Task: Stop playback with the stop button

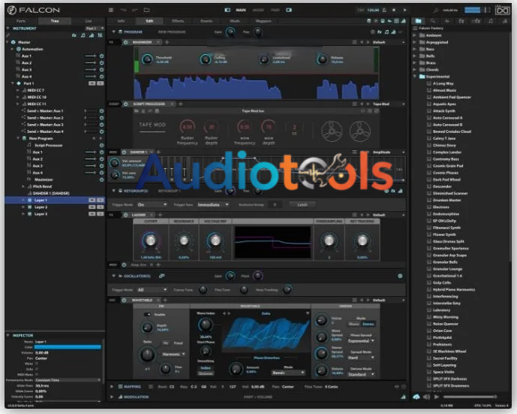Action: click(x=394, y=10)
